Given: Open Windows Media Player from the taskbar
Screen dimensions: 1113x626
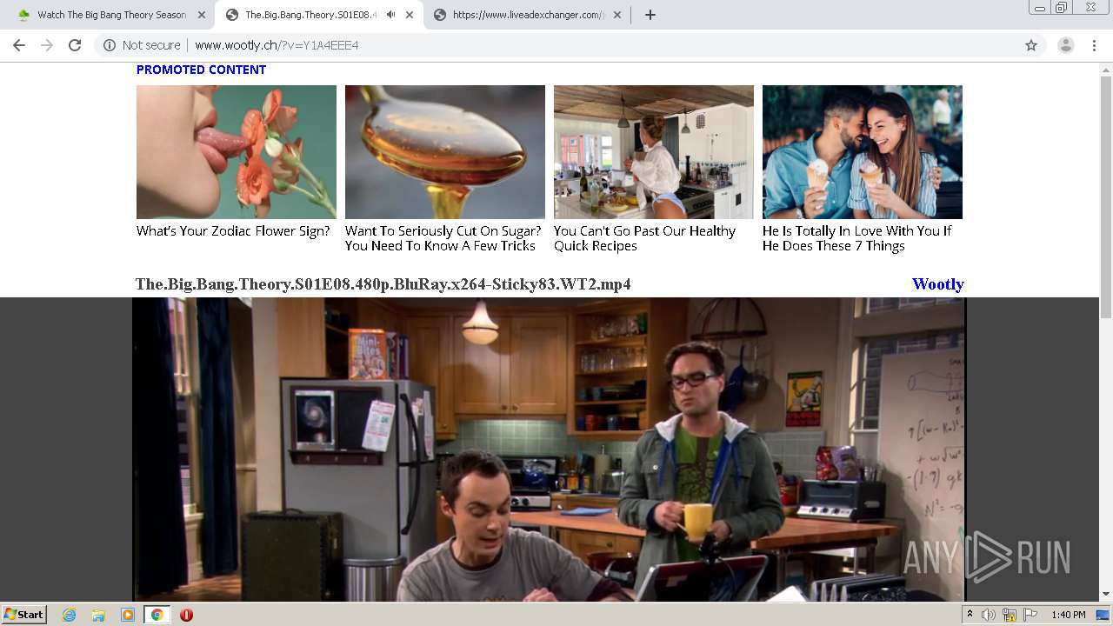Looking at the screenshot, I should 128,615.
